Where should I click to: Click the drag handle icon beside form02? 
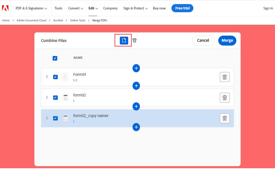point(47,97)
